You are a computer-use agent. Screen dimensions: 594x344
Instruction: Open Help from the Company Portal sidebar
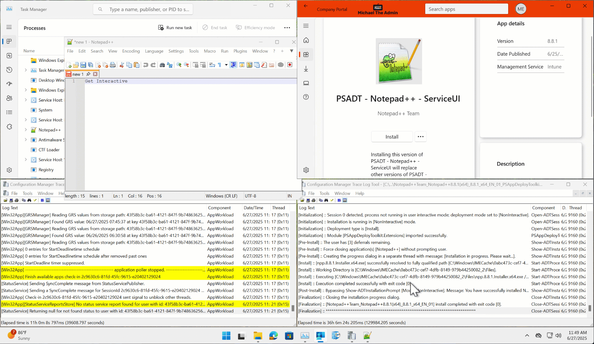pyautogui.click(x=306, y=97)
